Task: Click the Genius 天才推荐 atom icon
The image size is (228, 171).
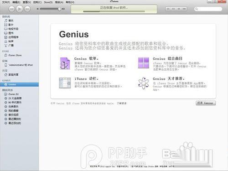Action: [x=144, y=83]
